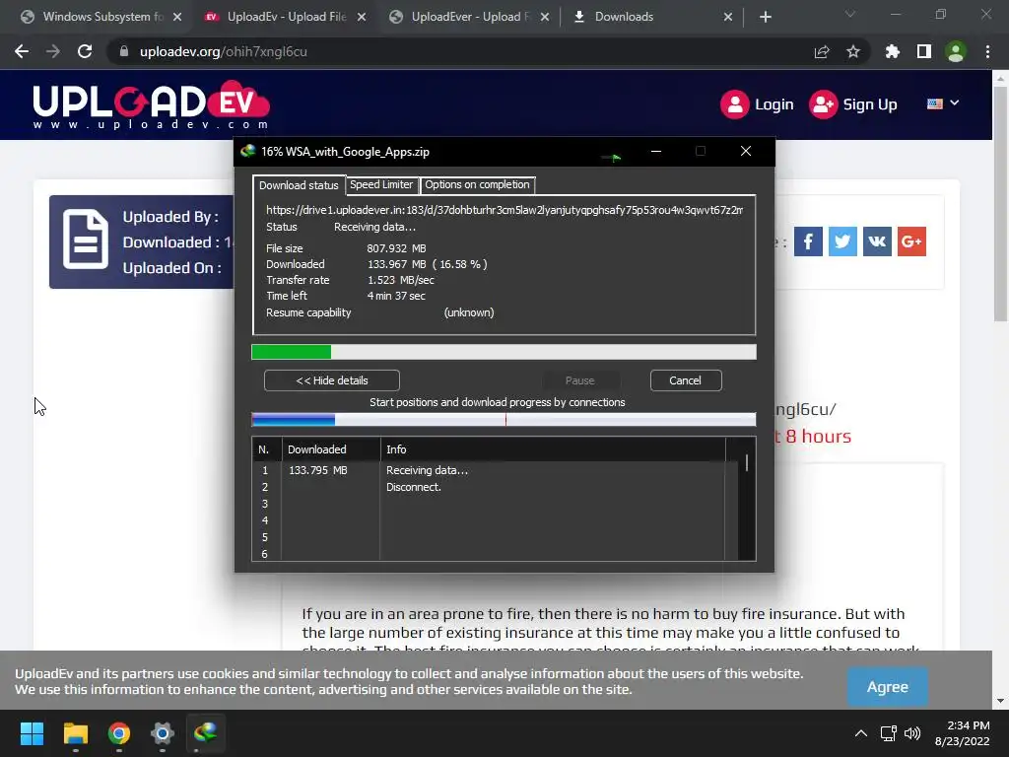
Task: Click the 4 min 37 sec time left
Action: point(396,296)
